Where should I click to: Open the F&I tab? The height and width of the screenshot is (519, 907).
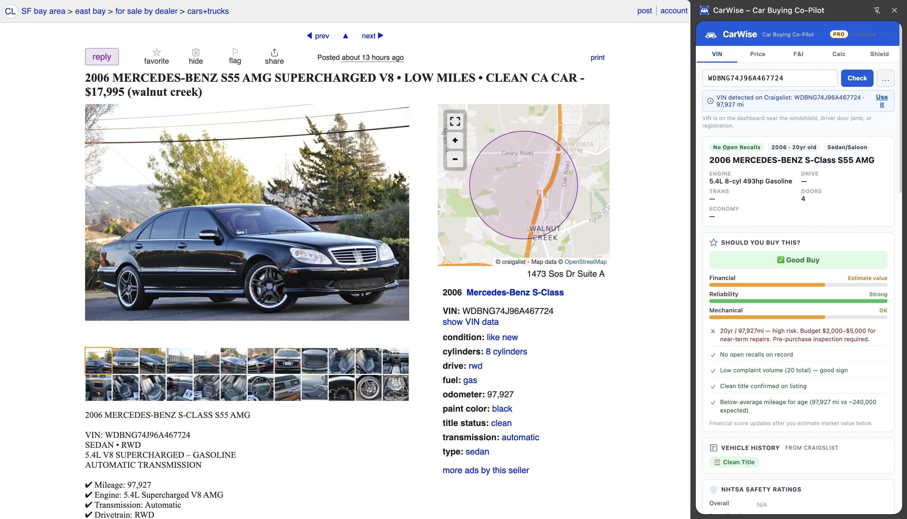coord(798,54)
